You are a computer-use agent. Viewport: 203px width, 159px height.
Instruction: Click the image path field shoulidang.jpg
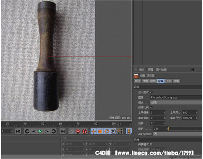pos(176,97)
